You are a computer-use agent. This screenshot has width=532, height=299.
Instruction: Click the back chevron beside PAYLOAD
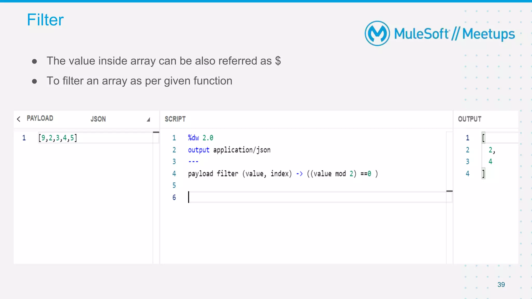point(18,119)
